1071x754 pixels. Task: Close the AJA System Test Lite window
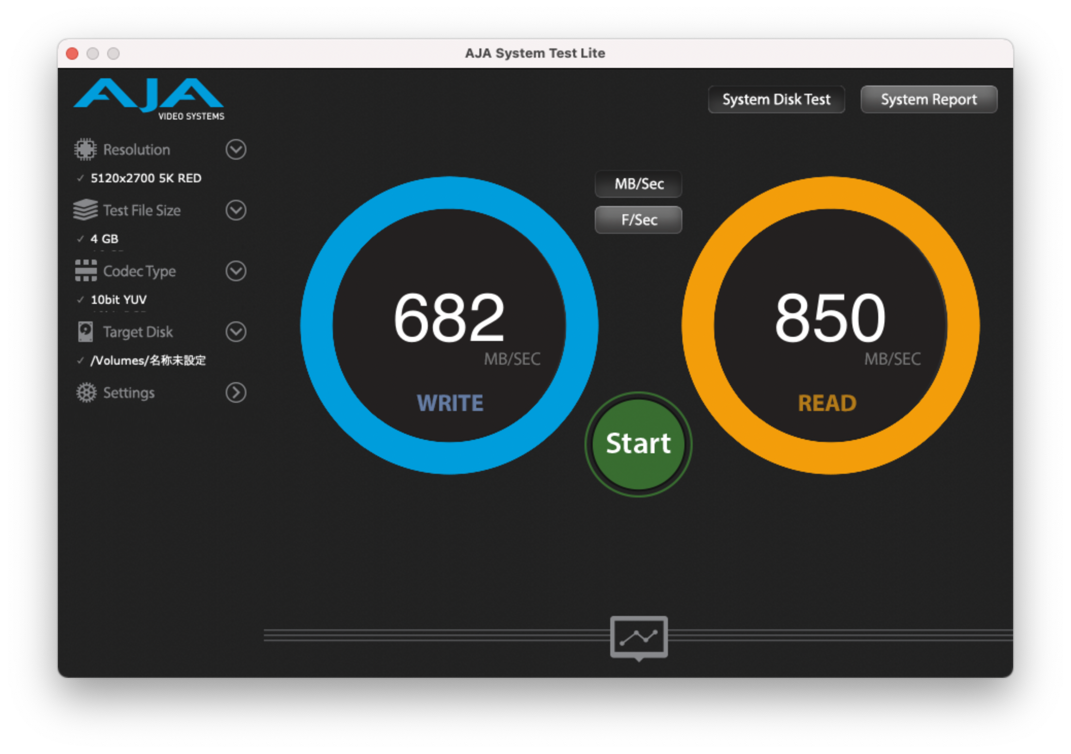pos(72,54)
